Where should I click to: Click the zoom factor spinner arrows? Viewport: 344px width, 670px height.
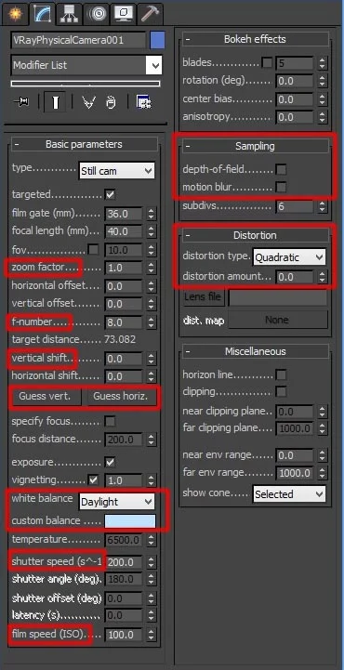151,268
